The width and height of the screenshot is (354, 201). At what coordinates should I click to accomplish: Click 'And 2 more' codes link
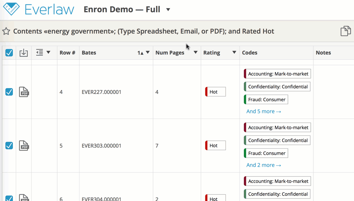tap(263, 165)
